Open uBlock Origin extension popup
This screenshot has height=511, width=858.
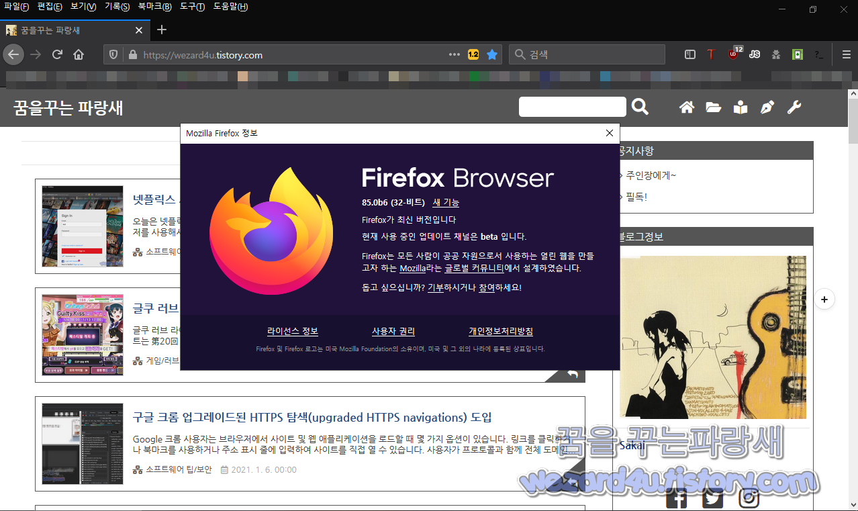tap(734, 54)
